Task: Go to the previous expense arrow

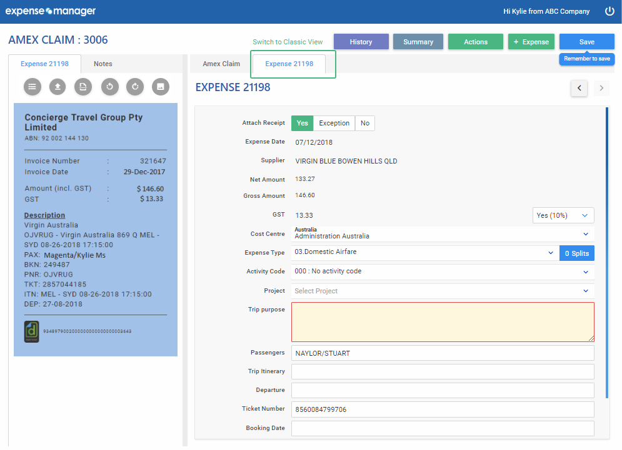Action: pyautogui.click(x=579, y=88)
